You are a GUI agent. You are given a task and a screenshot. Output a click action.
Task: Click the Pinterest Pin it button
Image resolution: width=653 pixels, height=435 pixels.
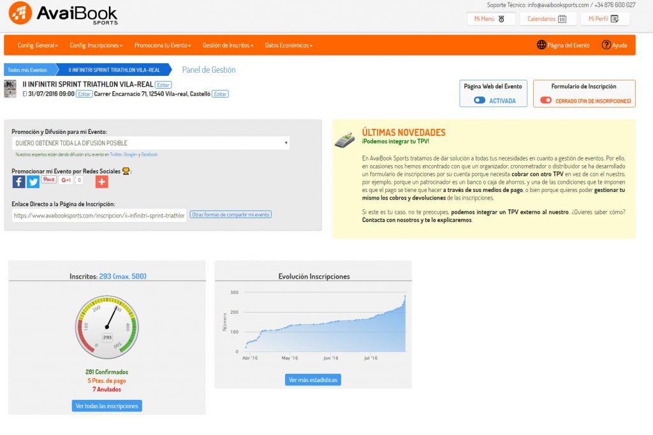[x=48, y=180]
